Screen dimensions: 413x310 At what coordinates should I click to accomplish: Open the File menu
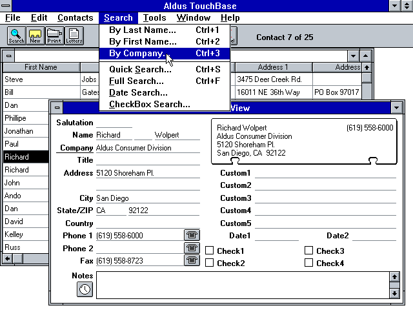(13, 17)
